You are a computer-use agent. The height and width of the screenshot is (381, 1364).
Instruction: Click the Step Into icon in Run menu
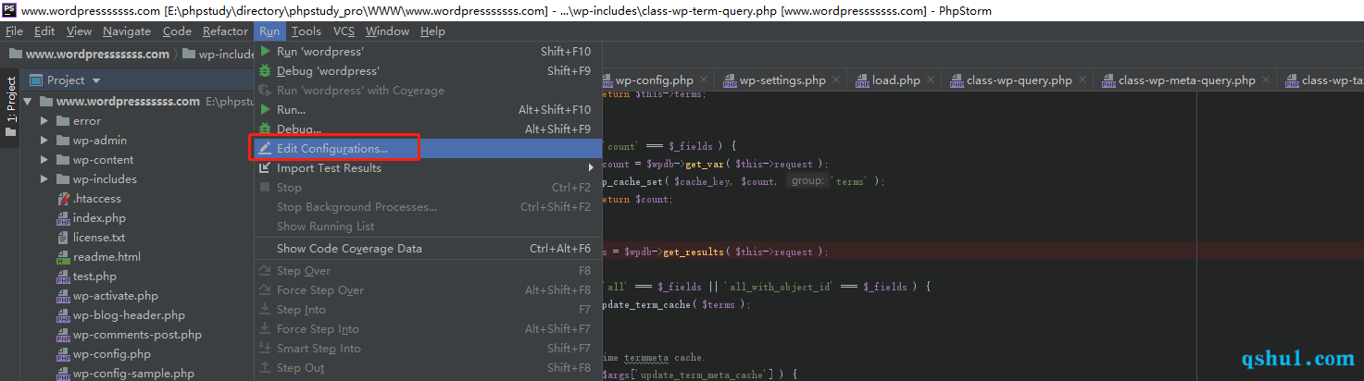pos(266,310)
